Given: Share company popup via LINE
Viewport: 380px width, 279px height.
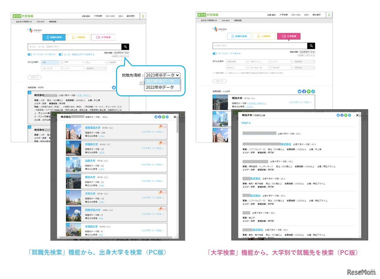Looking at the screenshot, I should 164,117.
